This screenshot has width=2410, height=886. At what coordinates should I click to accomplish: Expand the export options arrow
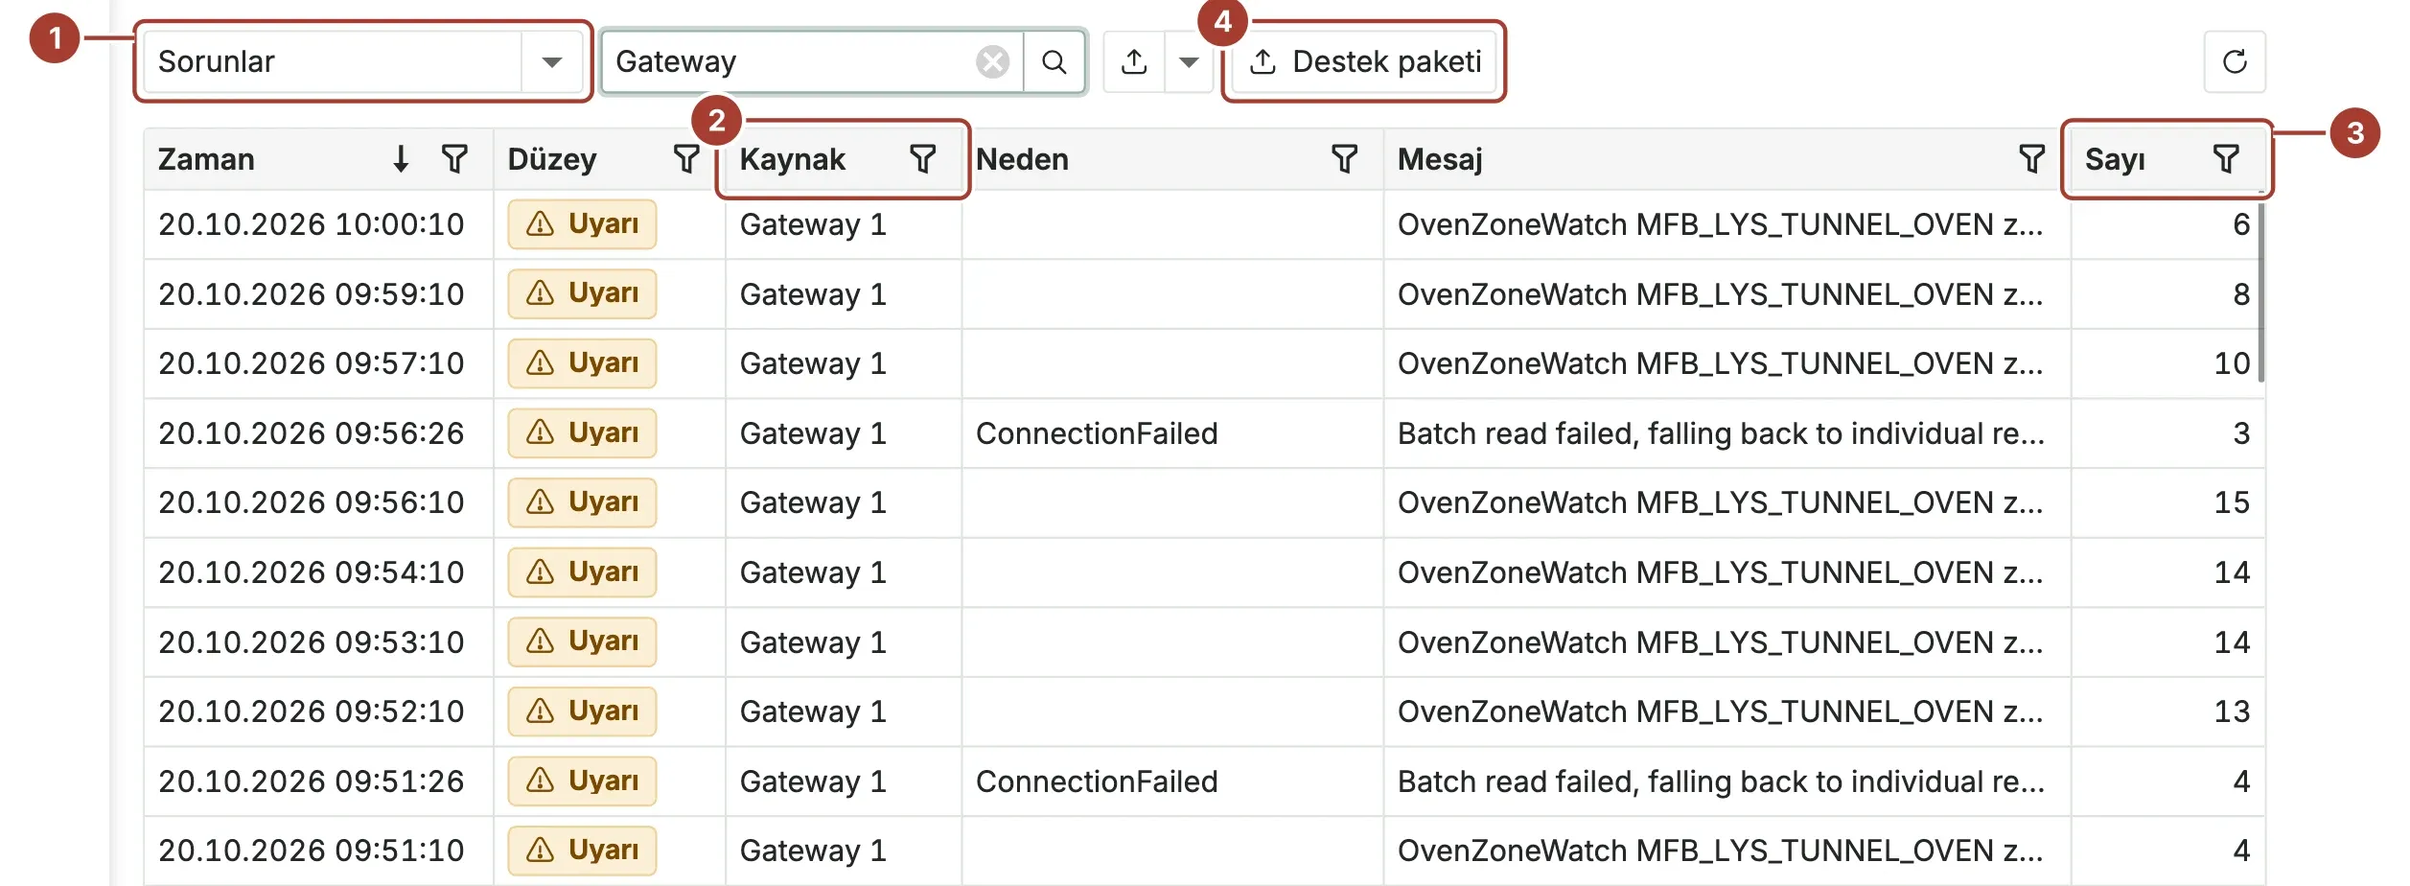pyautogui.click(x=1189, y=62)
